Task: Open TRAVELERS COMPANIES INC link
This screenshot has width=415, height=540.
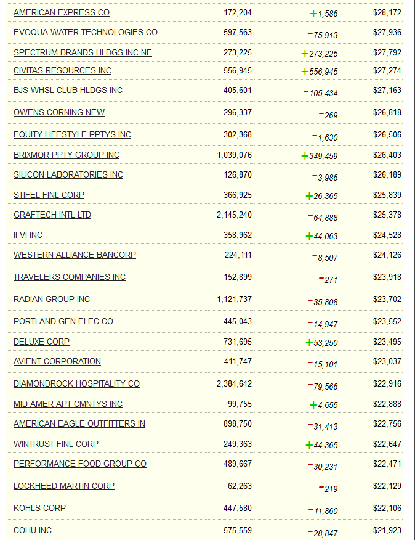Action: coord(70,277)
